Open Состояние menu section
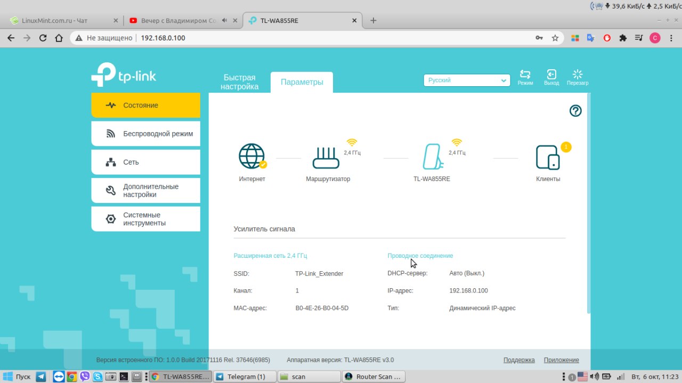 (x=145, y=105)
